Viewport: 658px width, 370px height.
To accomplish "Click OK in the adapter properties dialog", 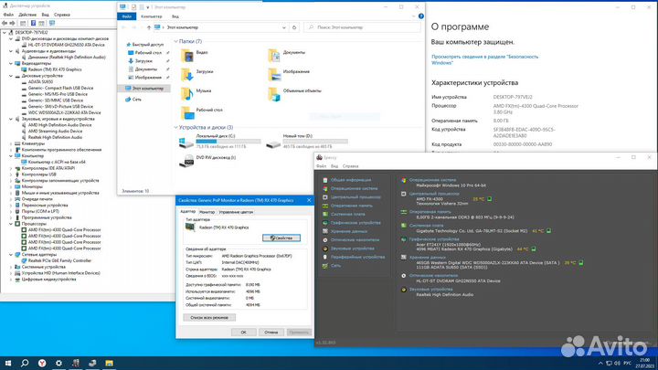I will 243,333.
